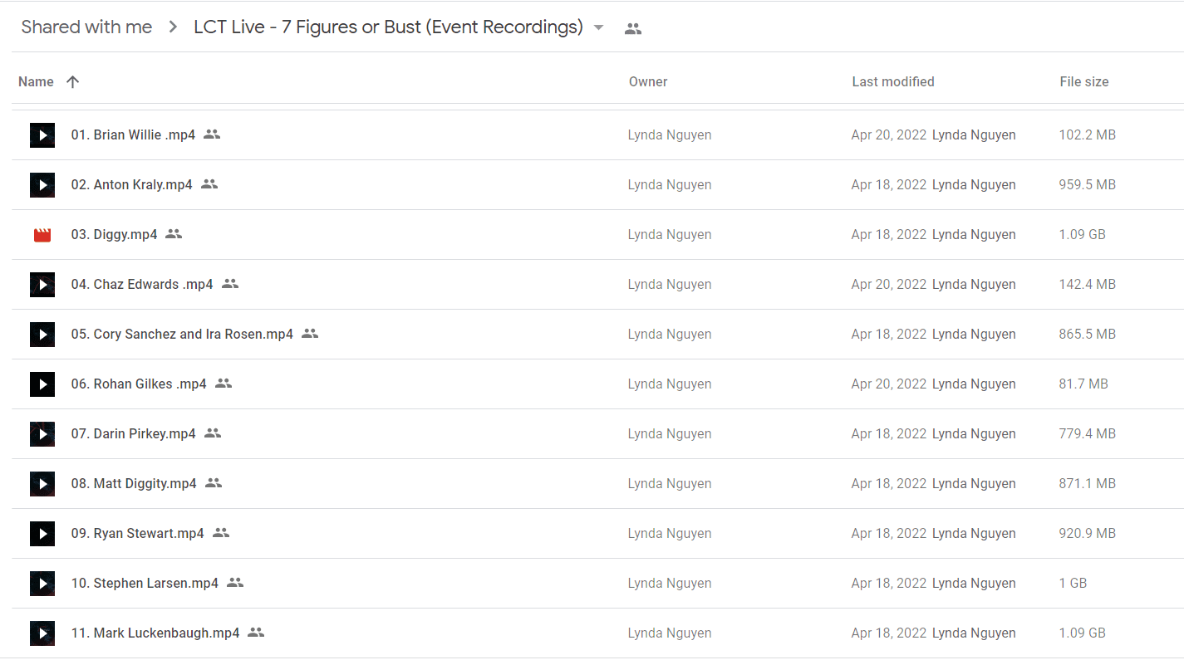Go back to Shared with me
This screenshot has height=660, width=1184.
click(x=86, y=27)
